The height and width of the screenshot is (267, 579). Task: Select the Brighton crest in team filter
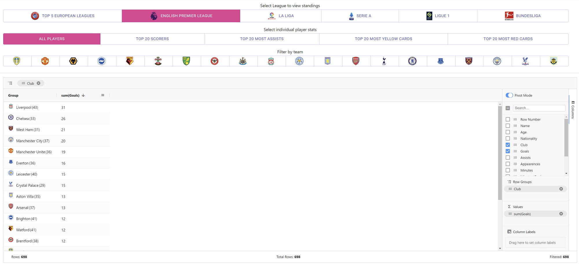click(101, 61)
